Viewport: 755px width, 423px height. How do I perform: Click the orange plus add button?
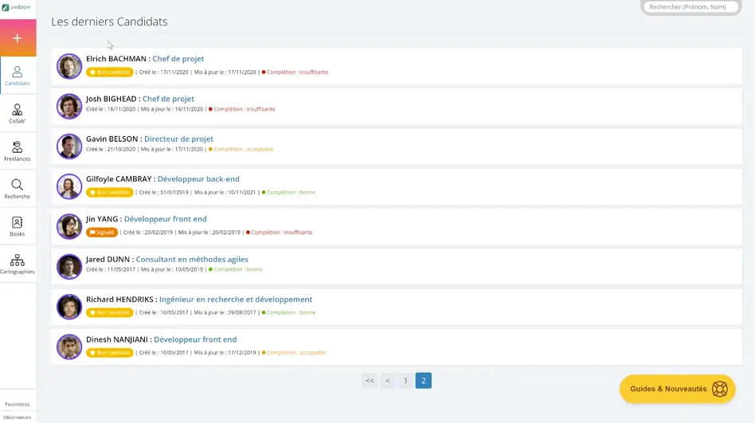[18, 38]
